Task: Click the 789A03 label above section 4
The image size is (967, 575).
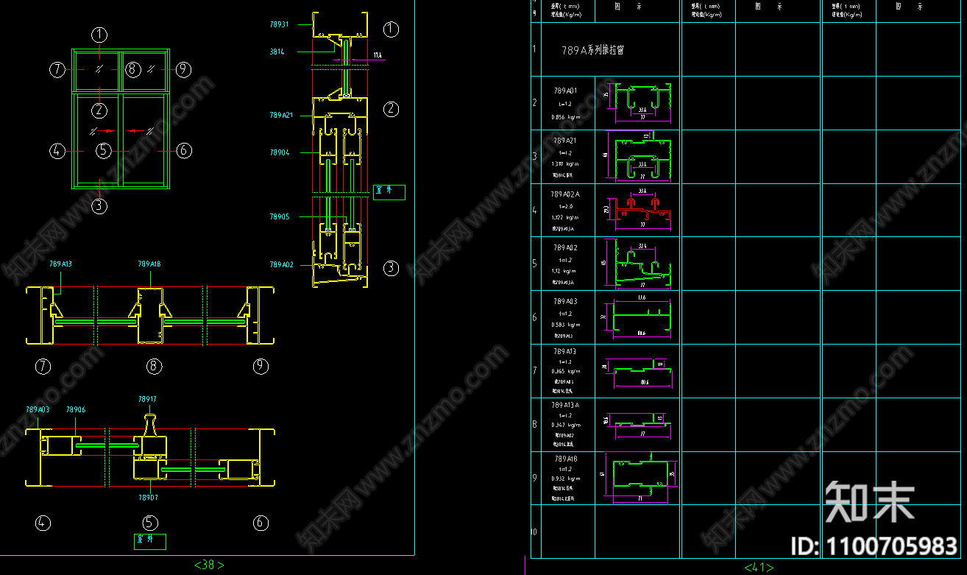Action: 38,409
